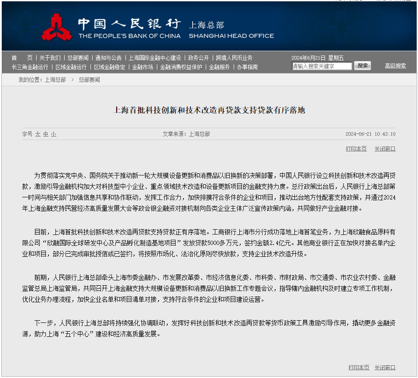Set font size to 大 (large)
This screenshot has height=378, width=418.
click(38, 134)
